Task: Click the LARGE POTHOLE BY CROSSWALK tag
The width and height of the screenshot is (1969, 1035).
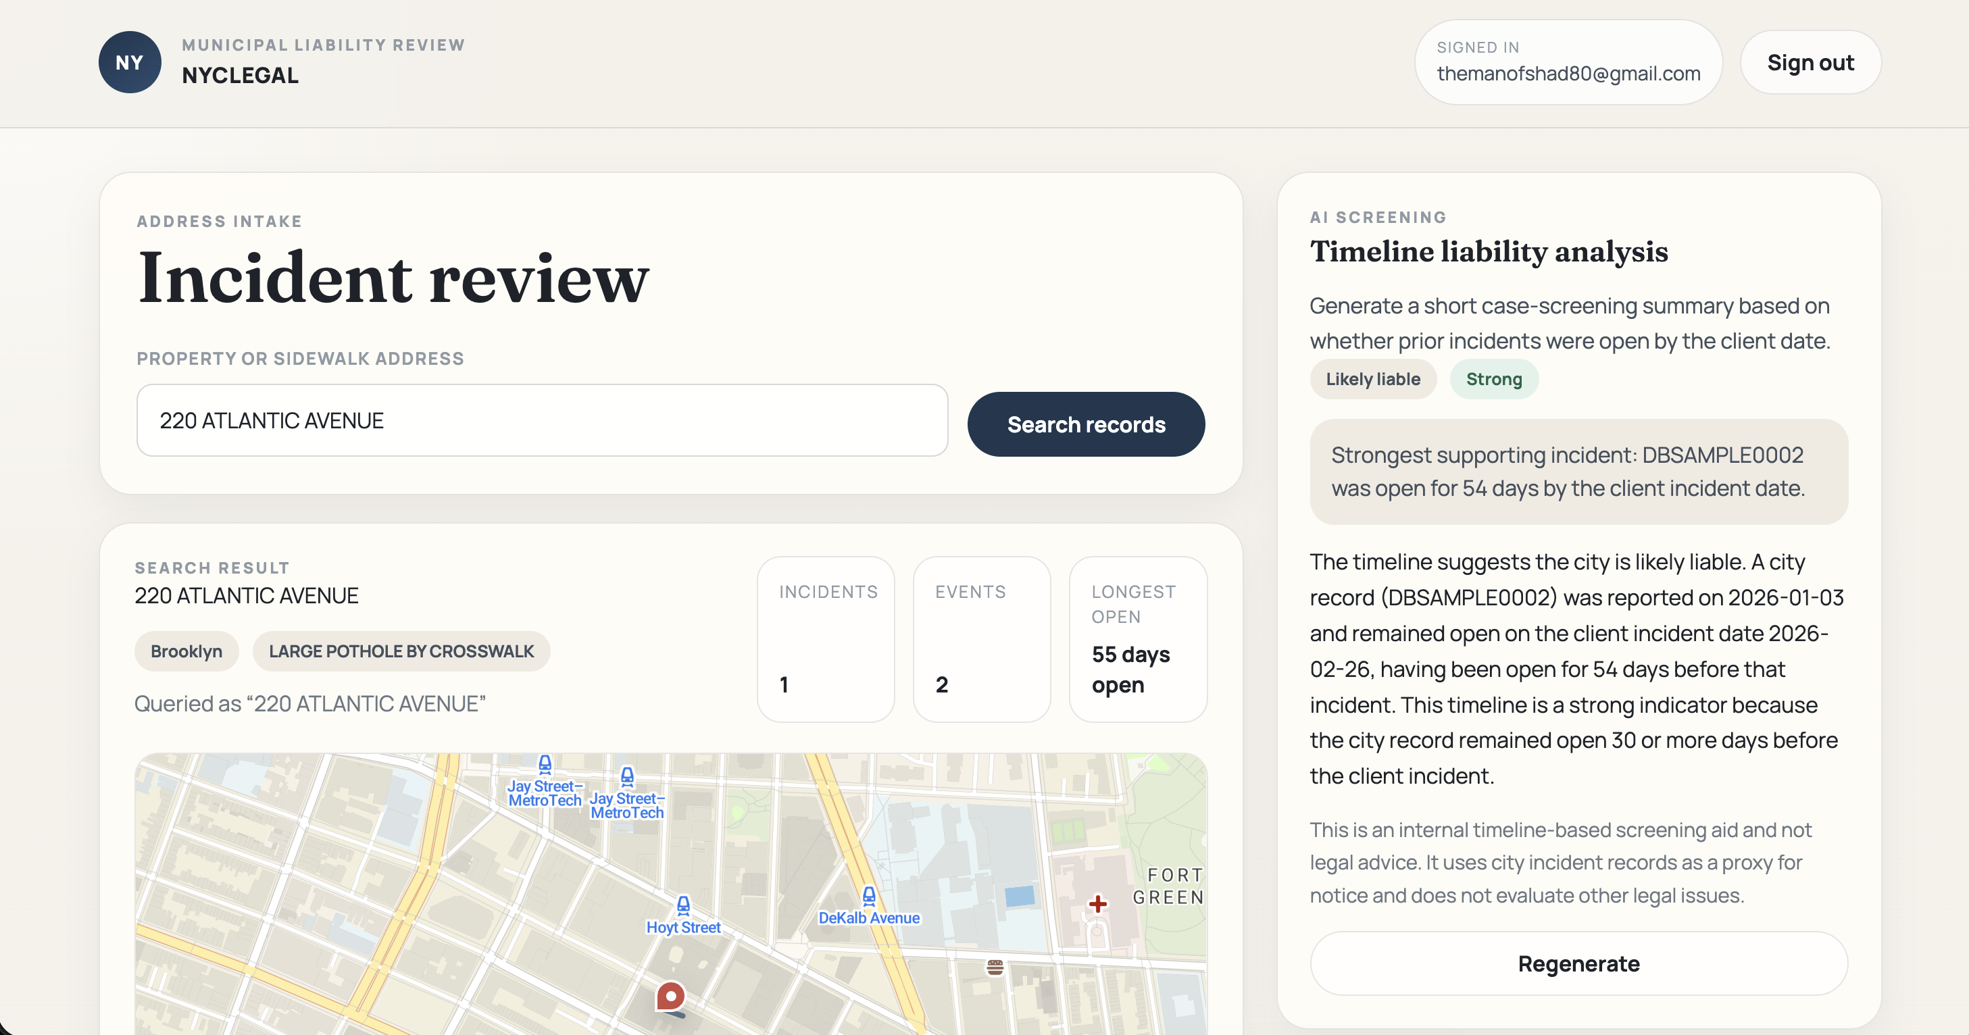Action: [401, 651]
